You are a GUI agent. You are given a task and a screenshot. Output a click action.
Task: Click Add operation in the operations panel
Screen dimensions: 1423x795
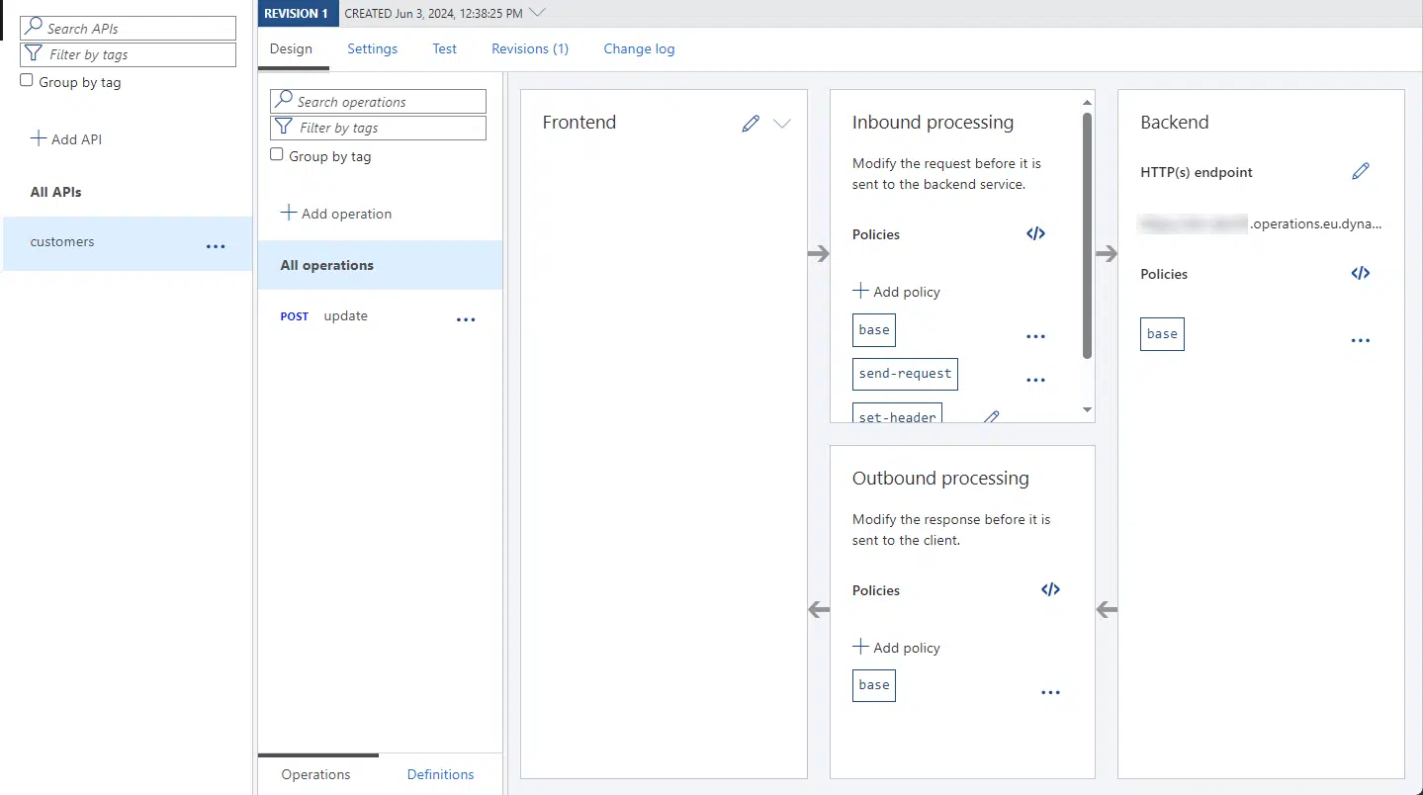click(335, 213)
